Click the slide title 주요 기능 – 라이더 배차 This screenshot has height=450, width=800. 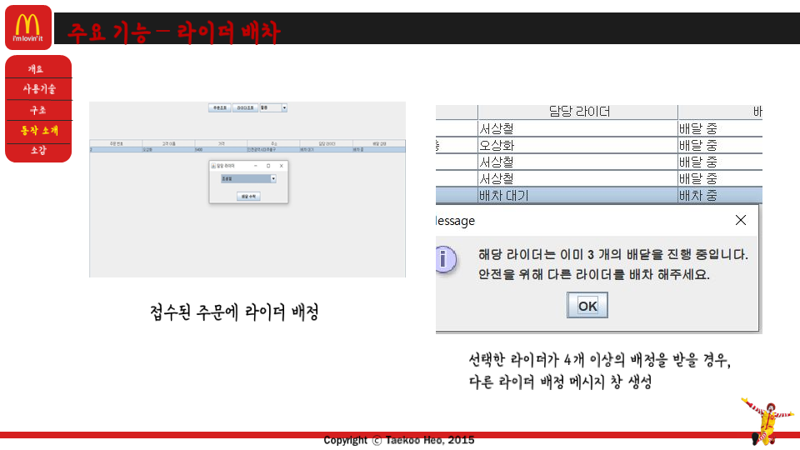coord(174,32)
